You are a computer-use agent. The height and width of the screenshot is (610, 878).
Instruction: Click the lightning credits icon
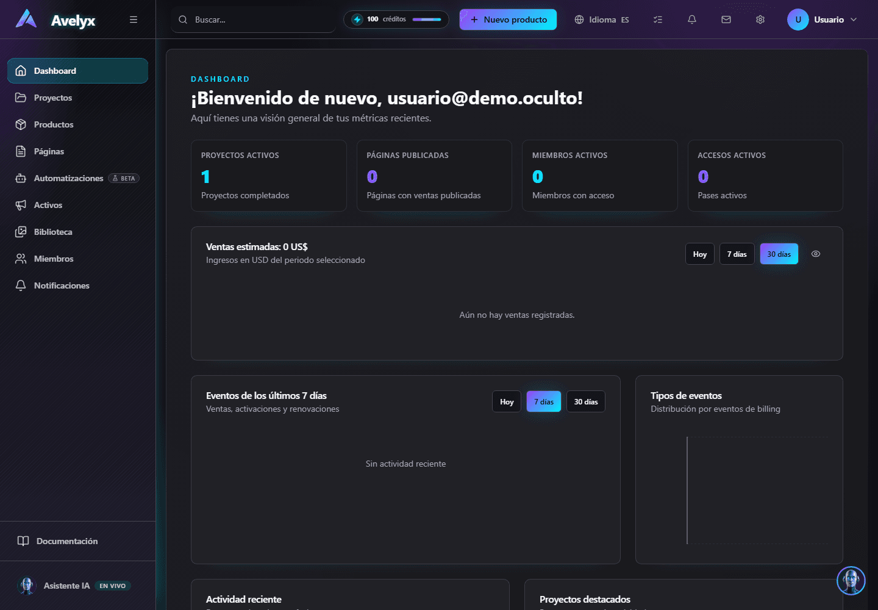[x=357, y=20]
